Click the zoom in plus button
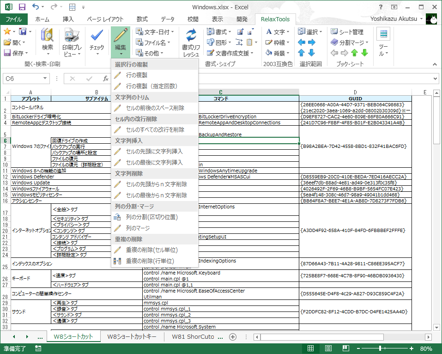This screenshot has width=442, height=354. click(412, 348)
